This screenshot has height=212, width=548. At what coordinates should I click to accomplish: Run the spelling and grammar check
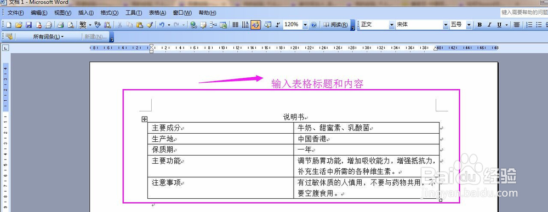tap(98, 25)
